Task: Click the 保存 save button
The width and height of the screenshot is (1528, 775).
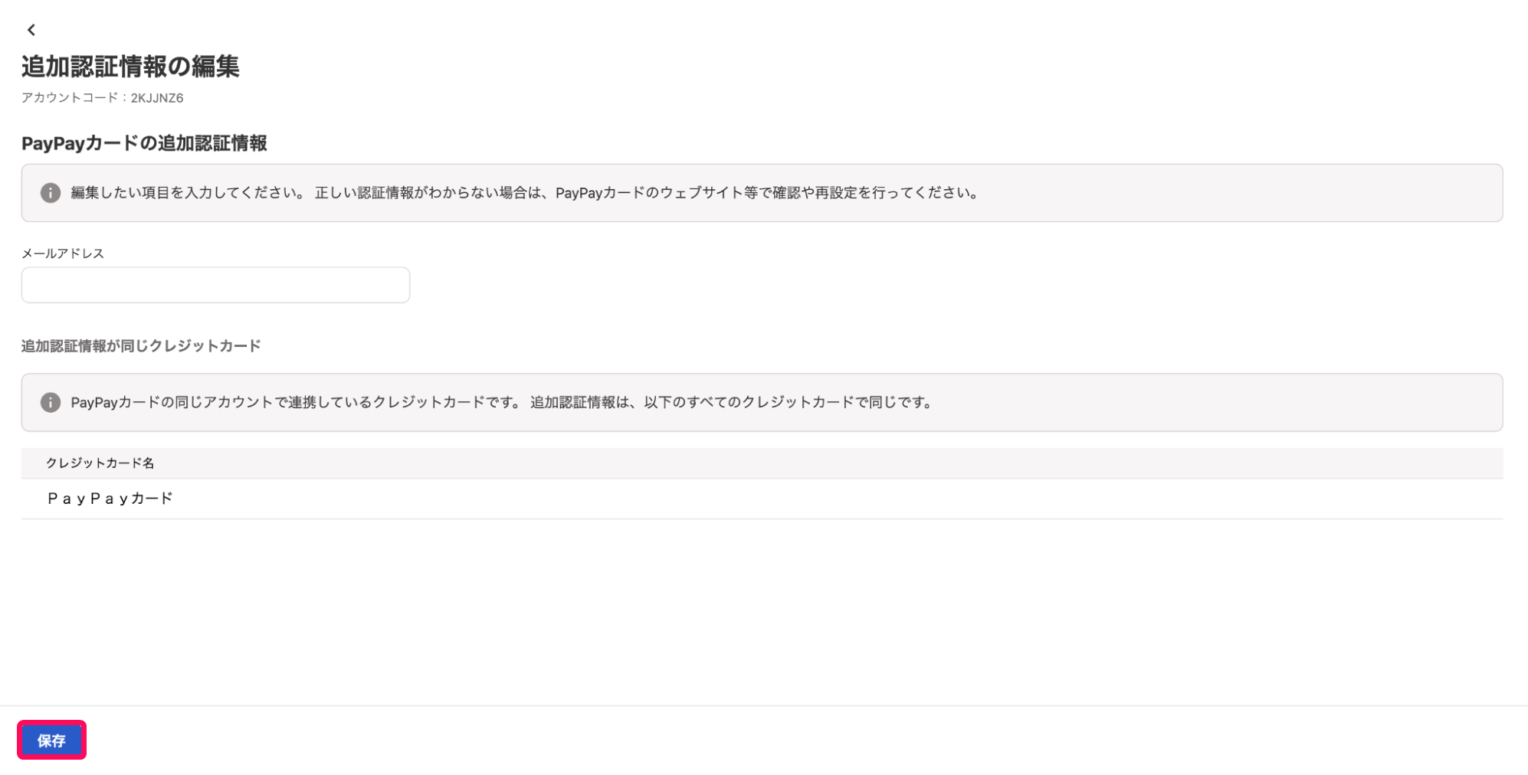Action: pos(51,740)
